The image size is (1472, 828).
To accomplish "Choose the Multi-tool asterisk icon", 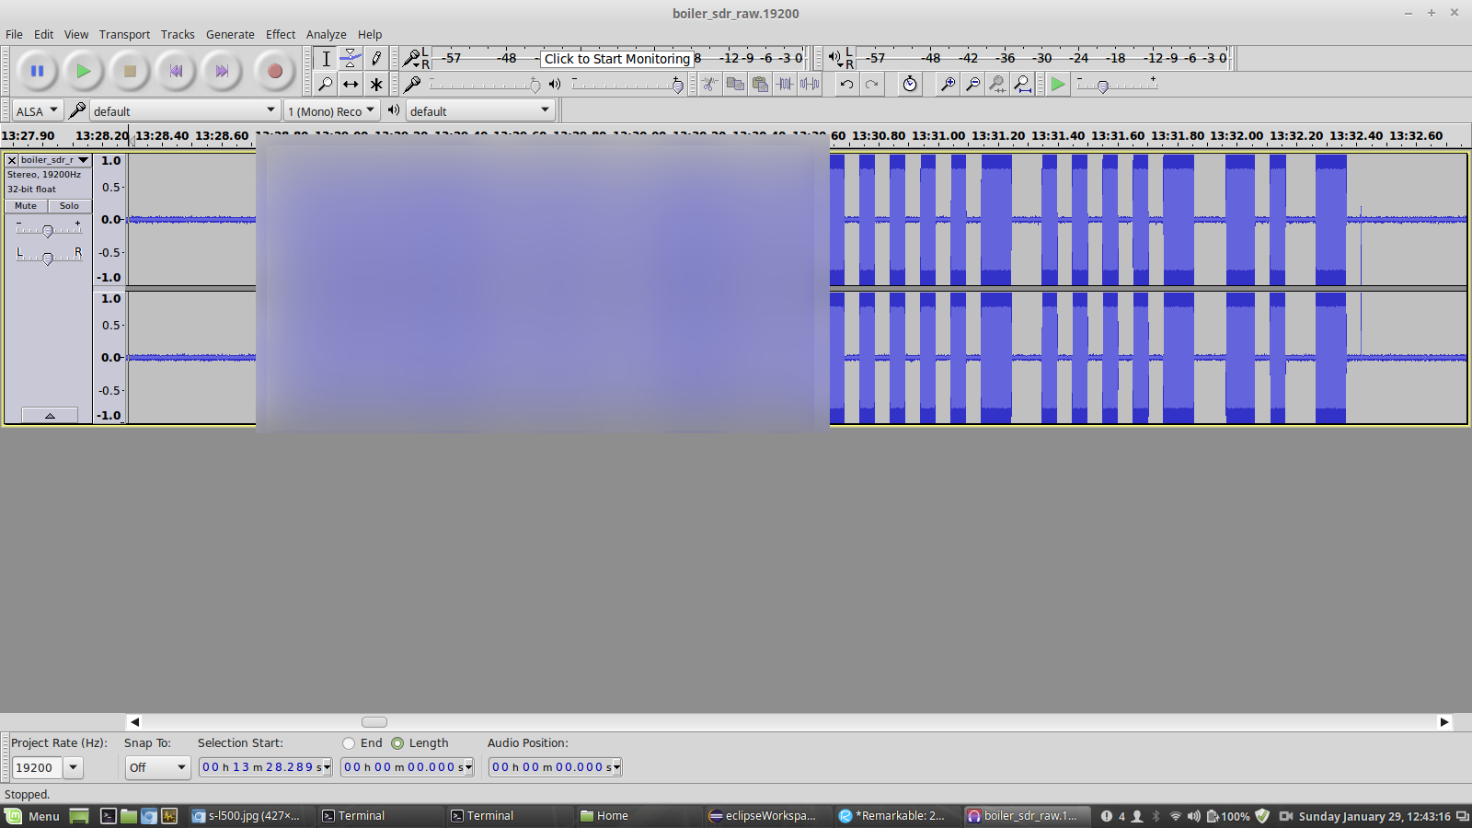I will (x=376, y=85).
